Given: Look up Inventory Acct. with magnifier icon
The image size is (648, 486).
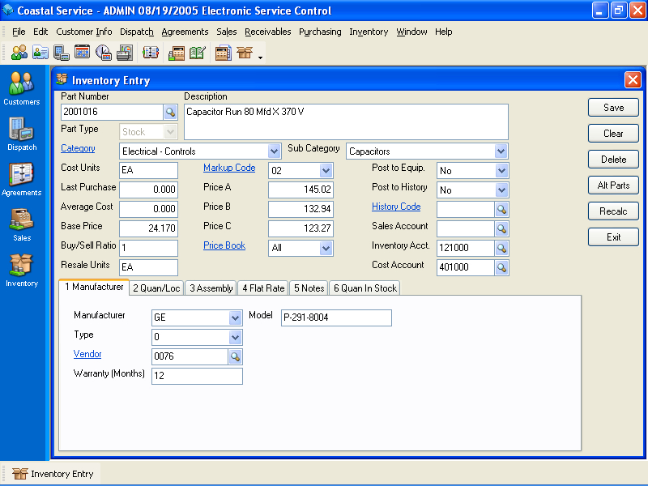Looking at the screenshot, I should click(x=501, y=249).
